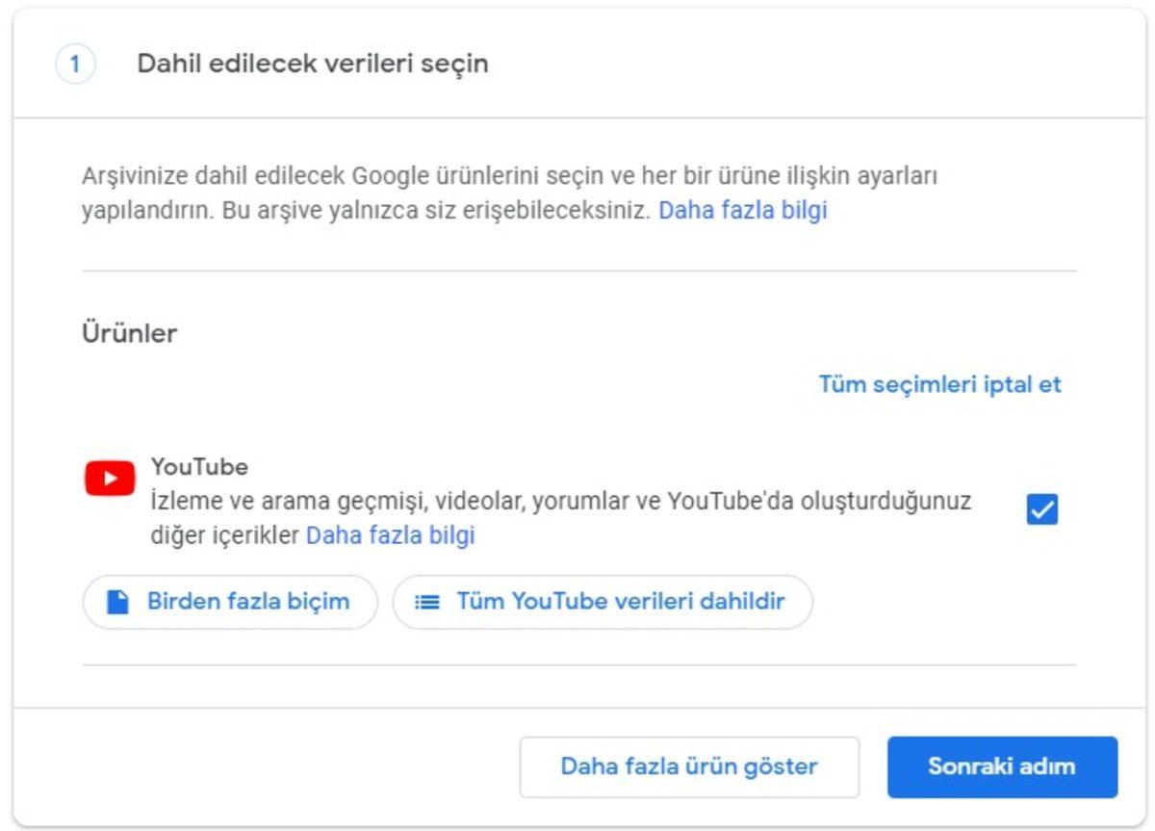Open the Birden fazla biçim format selector
1155x831 pixels.
click(229, 601)
